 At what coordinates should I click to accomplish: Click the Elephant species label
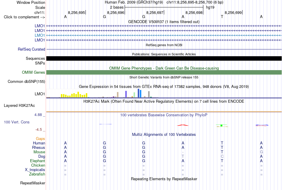[x=37, y=161]
